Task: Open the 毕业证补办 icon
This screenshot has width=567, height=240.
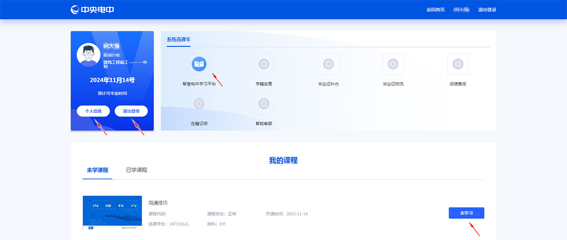Action: [x=328, y=64]
